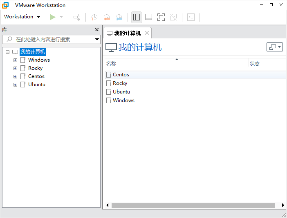Click the Ubuntu VM icon in tree
This screenshot has height=218, width=287.
click(x=23, y=85)
